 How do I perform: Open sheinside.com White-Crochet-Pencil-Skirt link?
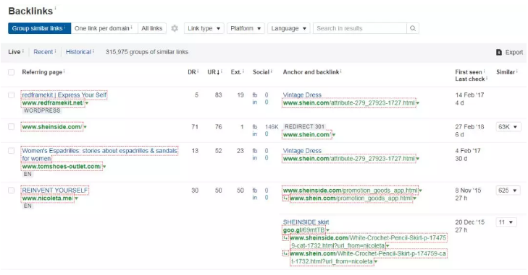click(368, 242)
